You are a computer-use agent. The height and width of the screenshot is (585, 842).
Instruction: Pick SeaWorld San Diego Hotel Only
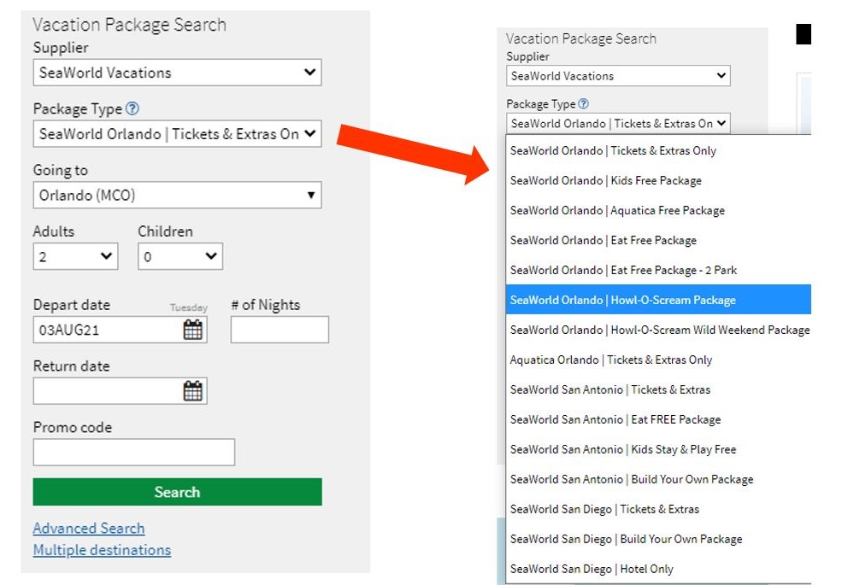pos(592,569)
